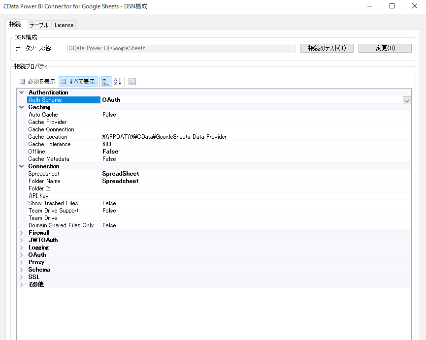Click the OAuth value of Auth Scheme
The width and height of the screenshot is (426, 340).
[x=111, y=100]
